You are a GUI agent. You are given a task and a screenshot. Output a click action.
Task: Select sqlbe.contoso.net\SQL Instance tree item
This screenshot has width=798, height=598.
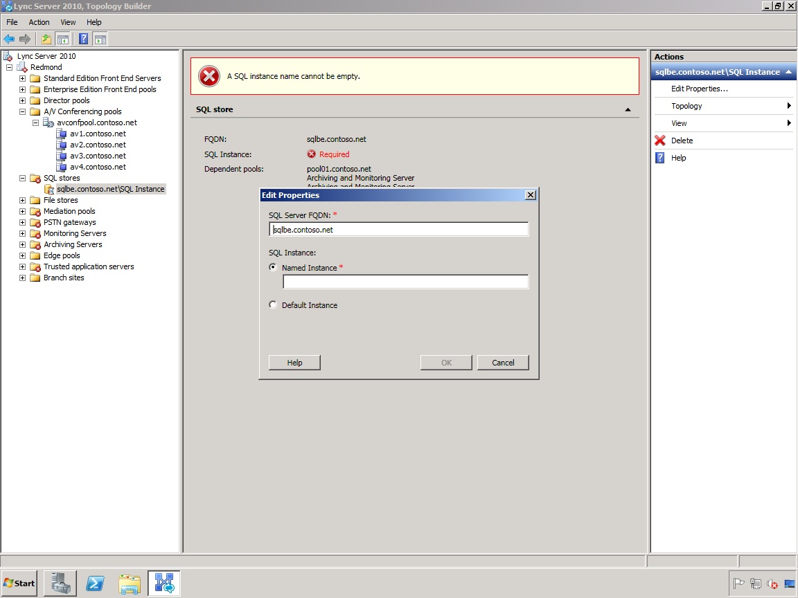coord(110,189)
